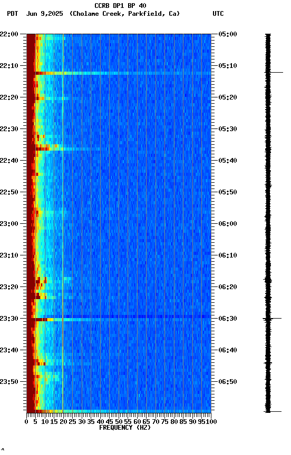Click the 05:20 UTC time label
This screenshot has width=291, height=455.
tap(228, 97)
